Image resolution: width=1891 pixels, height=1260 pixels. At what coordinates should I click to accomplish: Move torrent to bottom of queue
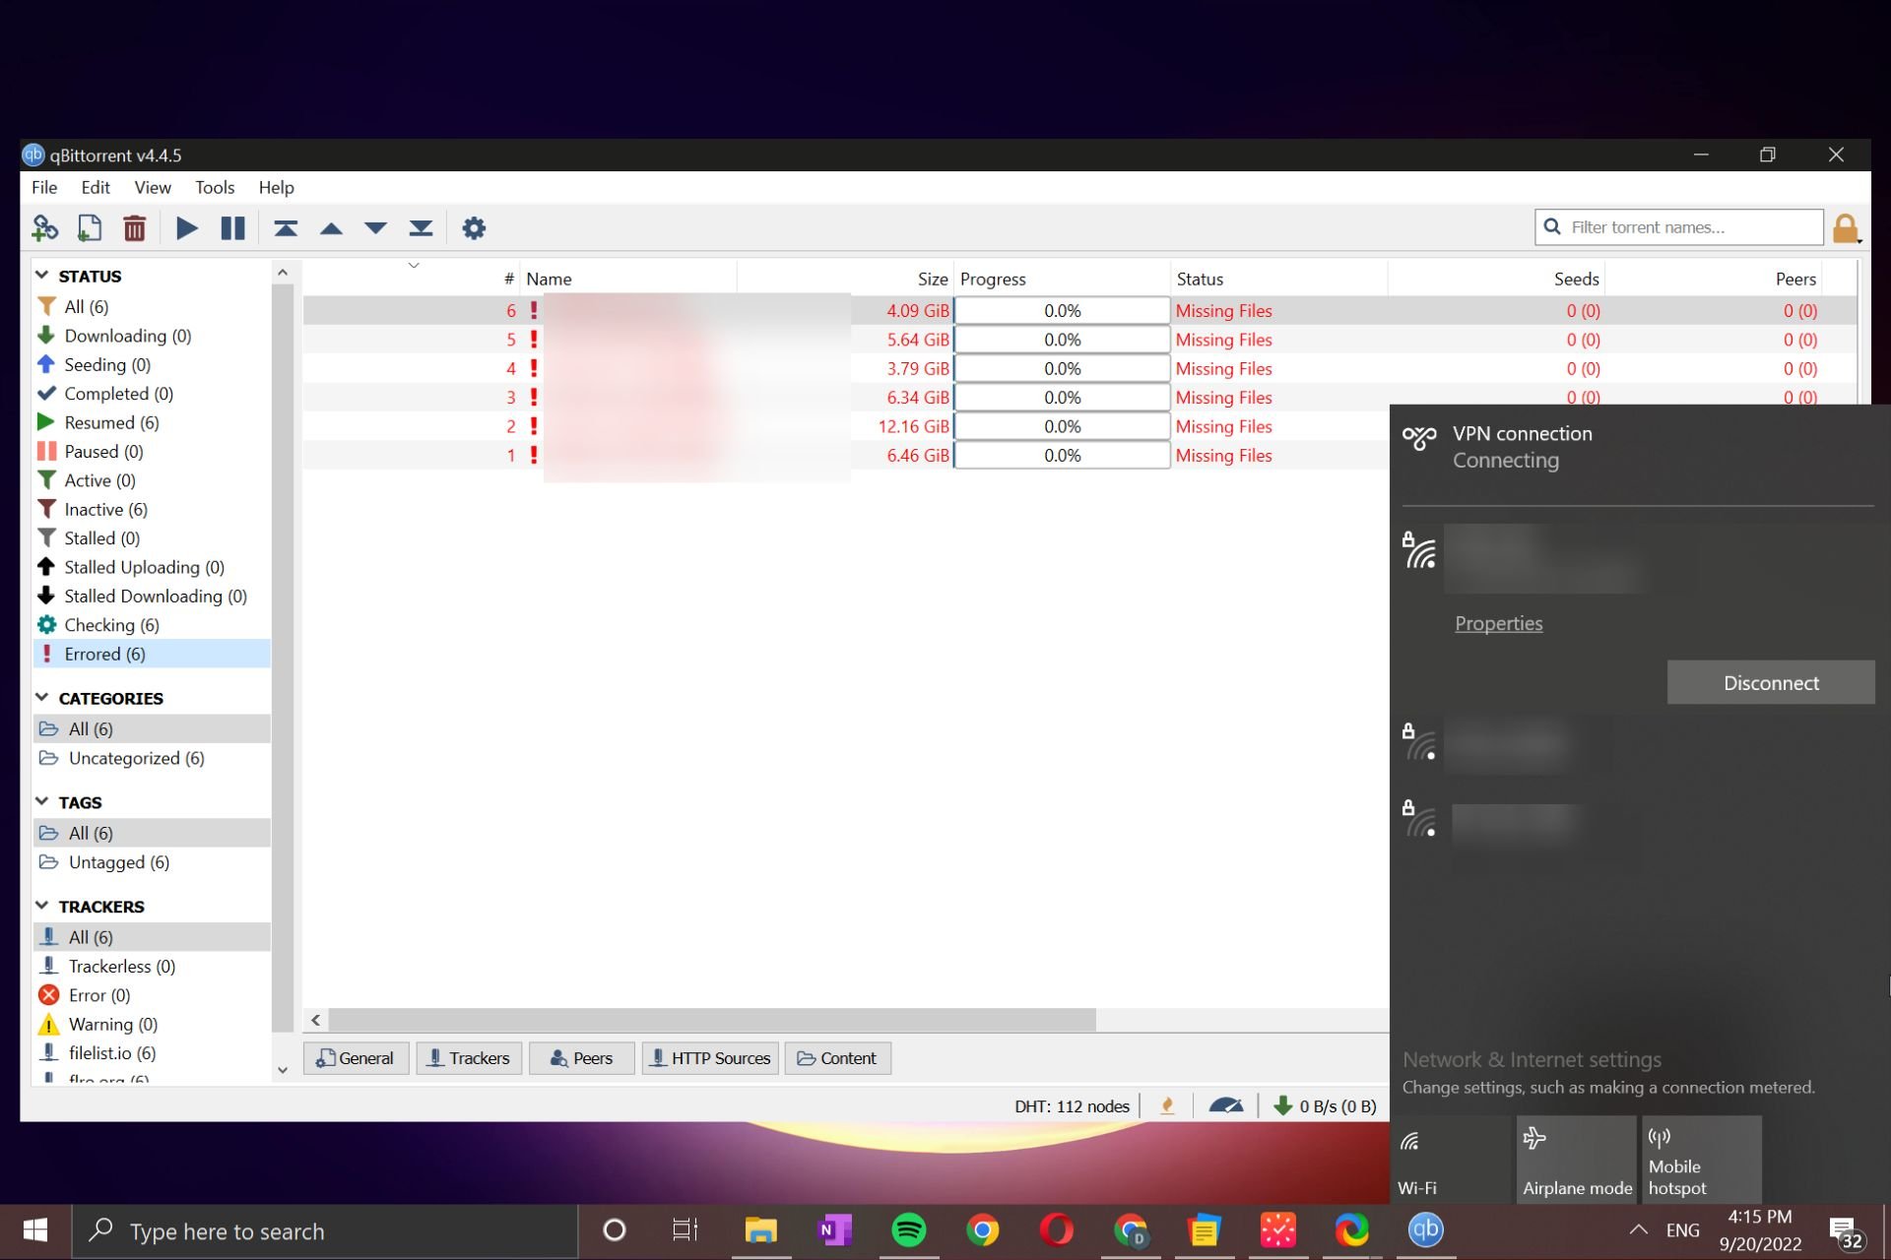tap(421, 228)
